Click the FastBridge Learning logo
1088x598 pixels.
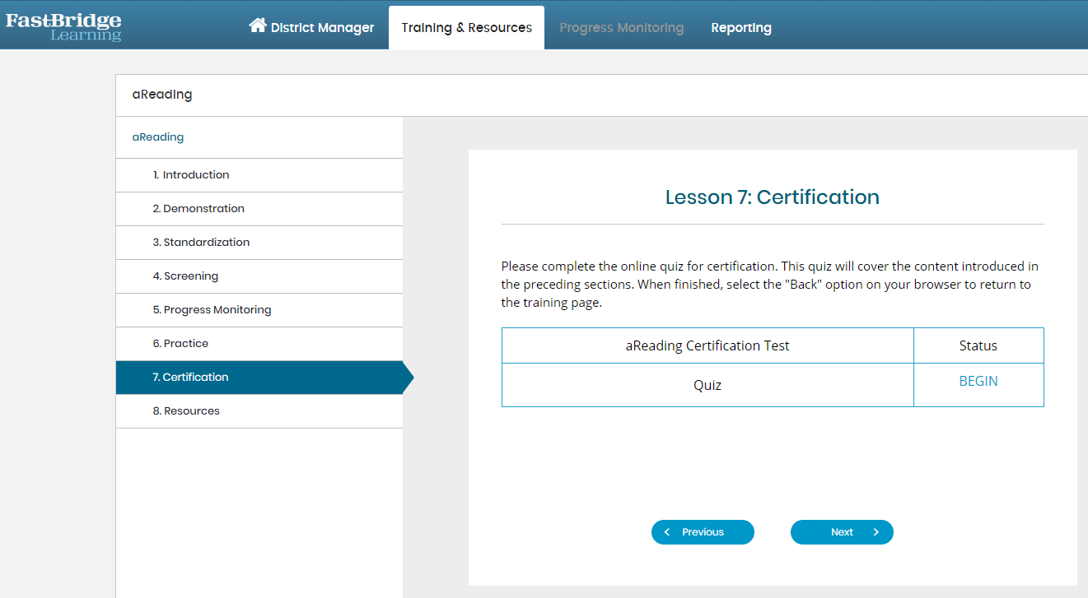point(63,25)
